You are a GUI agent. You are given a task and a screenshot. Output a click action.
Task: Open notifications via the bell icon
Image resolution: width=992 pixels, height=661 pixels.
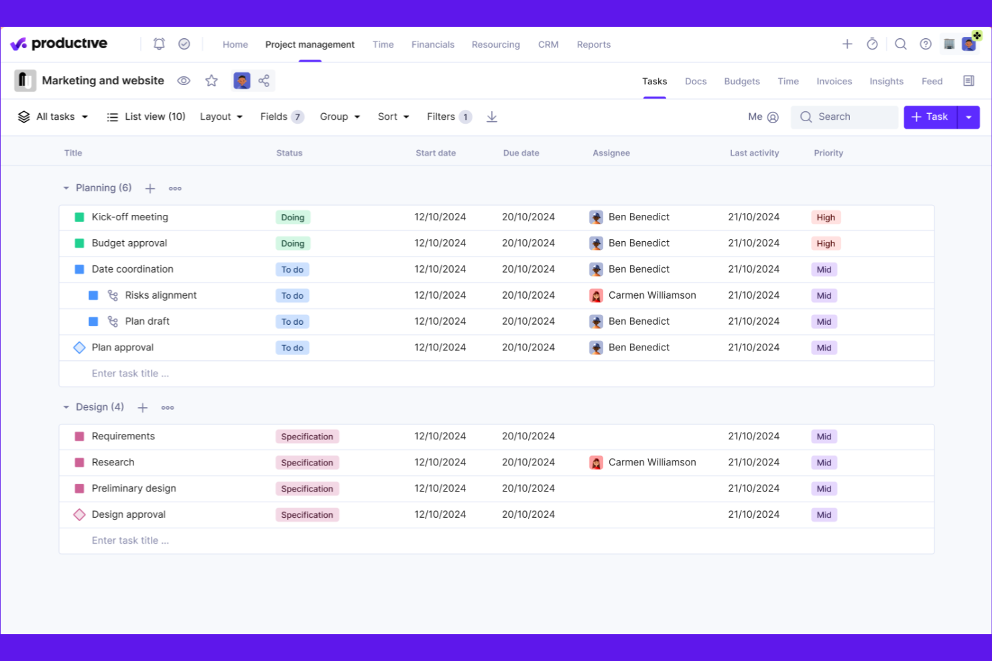tap(159, 43)
